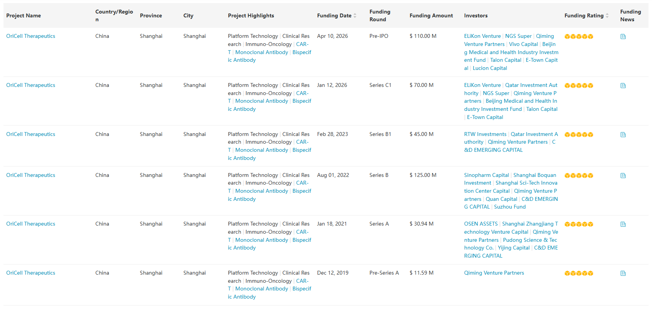Click Monoclonal Antibody tag in Series B1 row
The image size is (652, 309).
(262, 150)
